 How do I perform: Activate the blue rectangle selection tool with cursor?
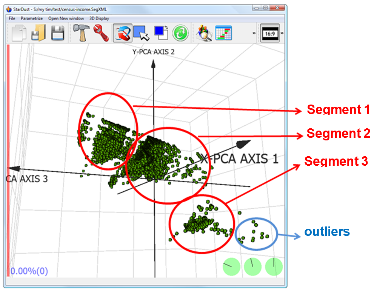click(x=142, y=33)
